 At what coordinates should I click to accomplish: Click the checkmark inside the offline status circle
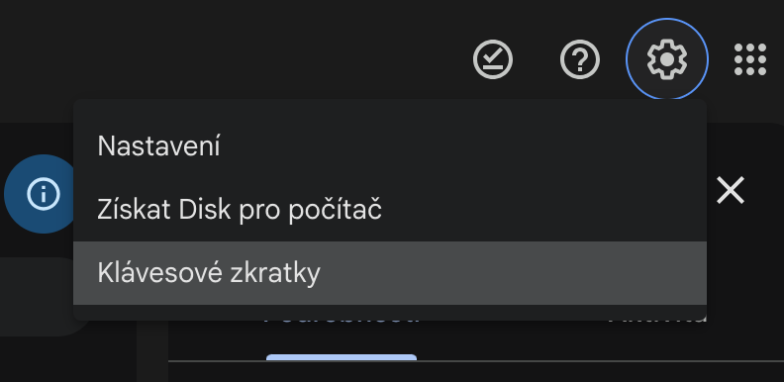pos(493,59)
